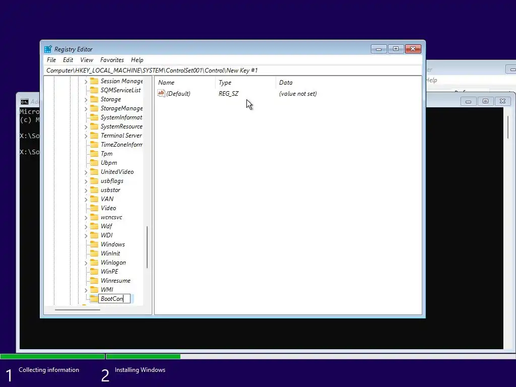Sort values by the Type column header

(246, 83)
